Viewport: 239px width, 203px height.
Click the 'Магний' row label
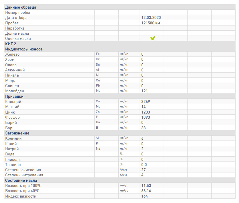point(12,107)
